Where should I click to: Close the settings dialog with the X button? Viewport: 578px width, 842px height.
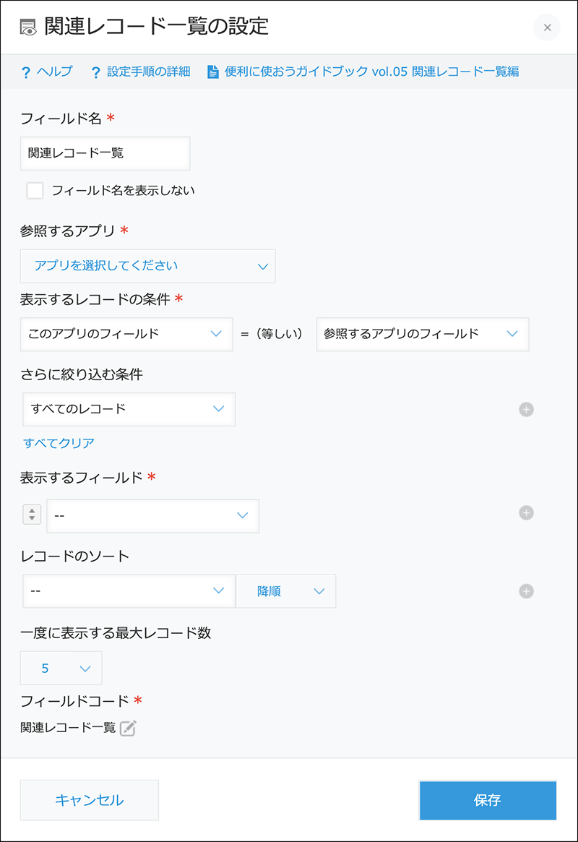[x=546, y=27]
